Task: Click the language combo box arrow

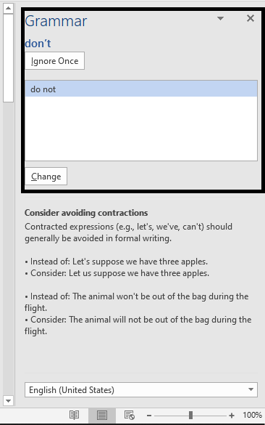Action: click(251, 389)
